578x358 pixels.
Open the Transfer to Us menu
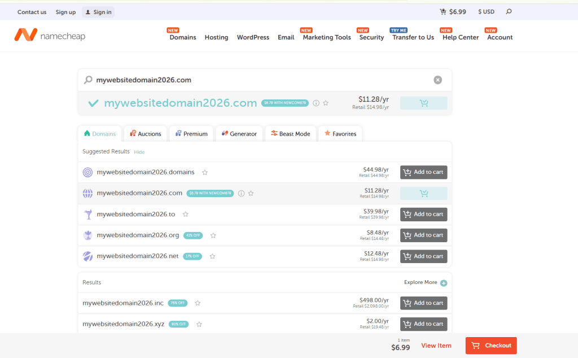(x=413, y=37)
